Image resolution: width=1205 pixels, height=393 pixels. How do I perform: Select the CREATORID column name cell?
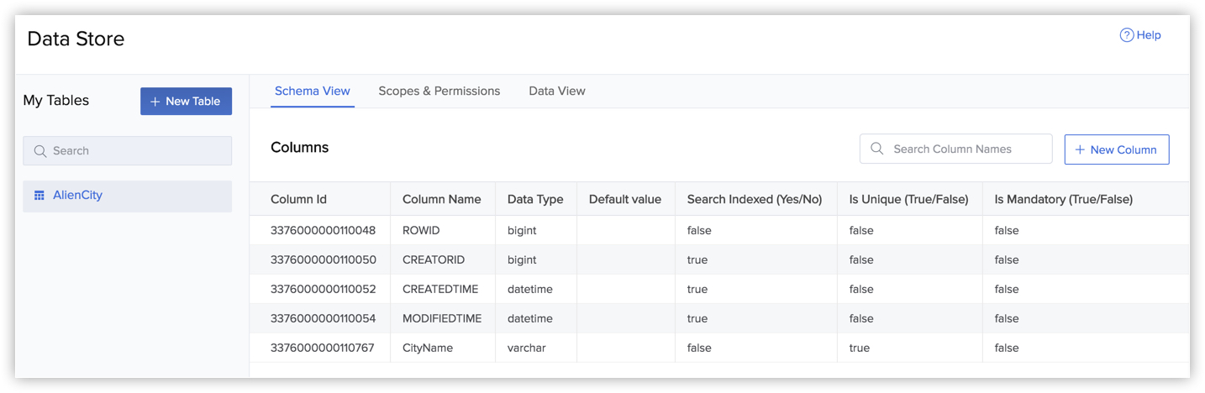click(x=433, y=259)
